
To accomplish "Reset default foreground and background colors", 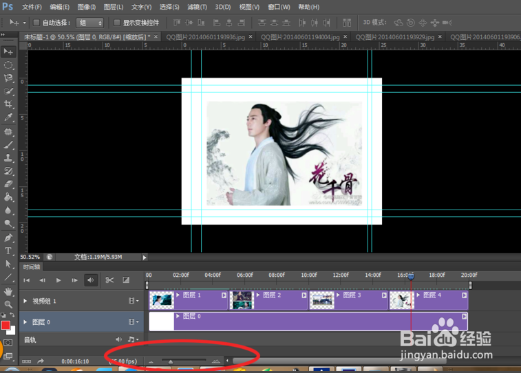I will tap(3, 315).
